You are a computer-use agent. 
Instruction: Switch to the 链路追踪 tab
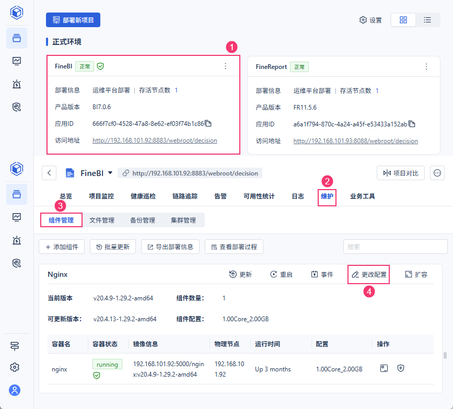coord(185,196)
